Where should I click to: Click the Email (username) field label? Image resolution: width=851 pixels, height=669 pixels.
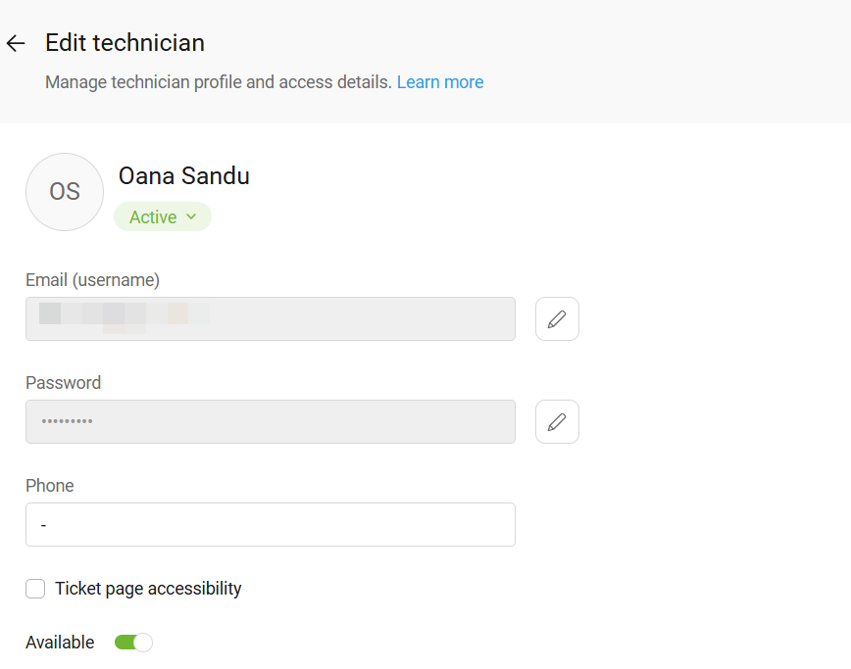[93, 280]
